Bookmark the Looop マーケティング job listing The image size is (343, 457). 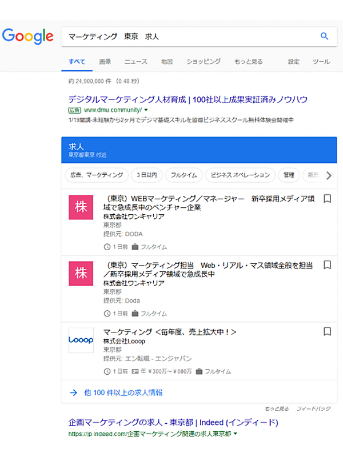pos(328,331)
